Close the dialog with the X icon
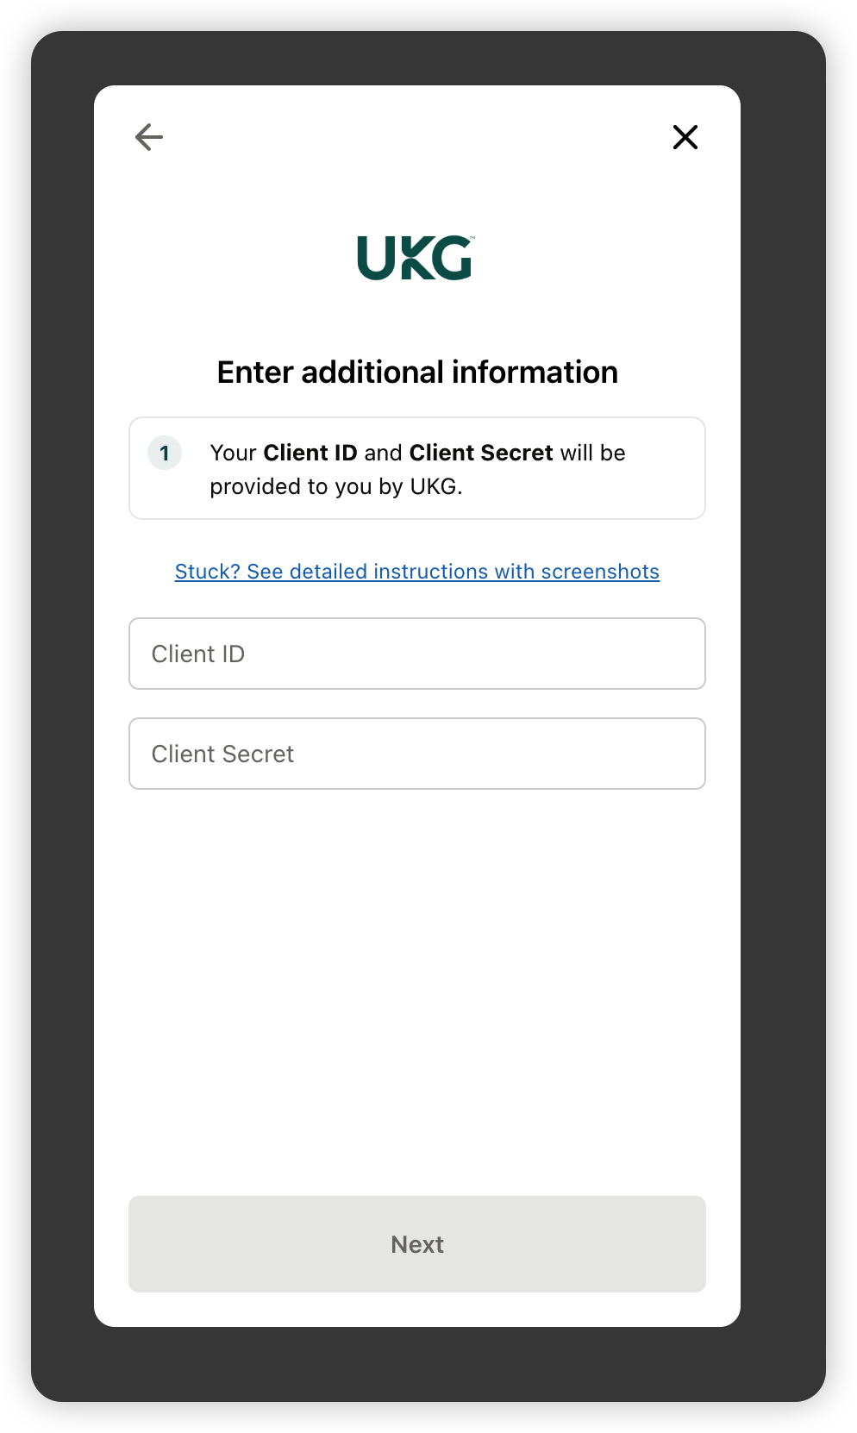 coord(685,137)
